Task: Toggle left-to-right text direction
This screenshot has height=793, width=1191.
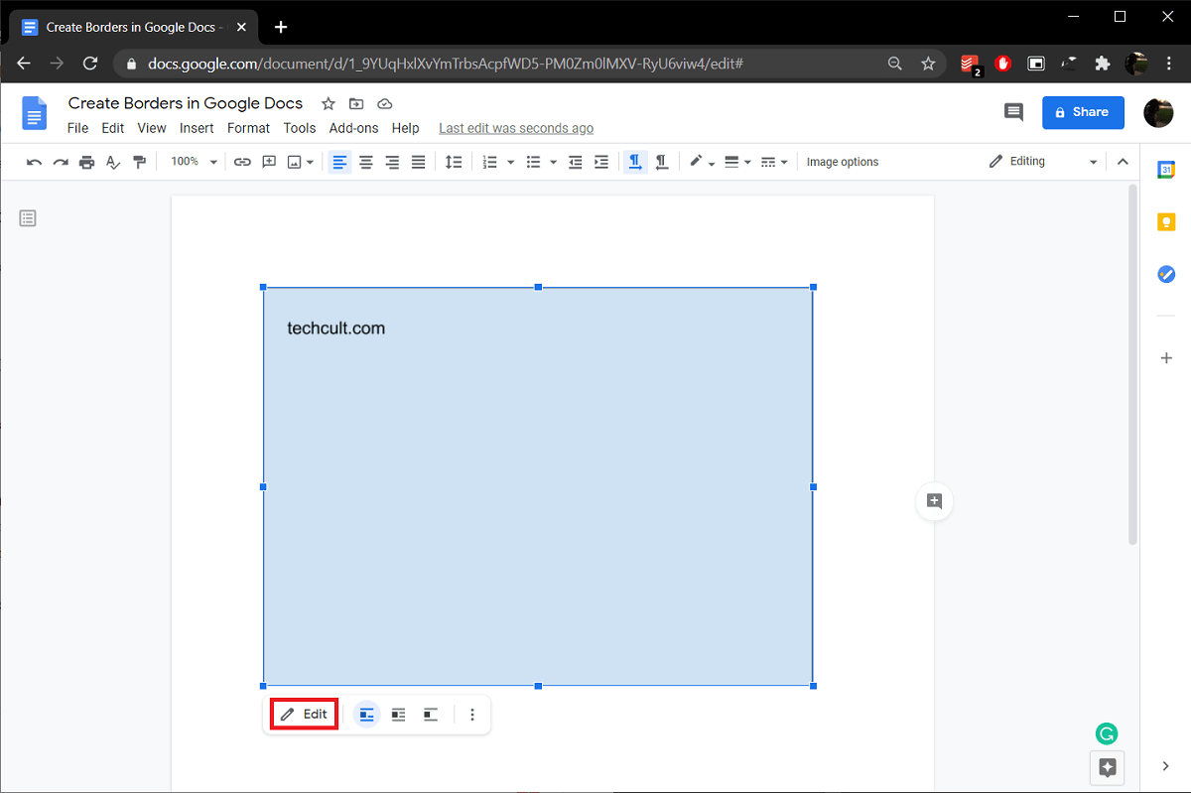Action: point(635,161)
